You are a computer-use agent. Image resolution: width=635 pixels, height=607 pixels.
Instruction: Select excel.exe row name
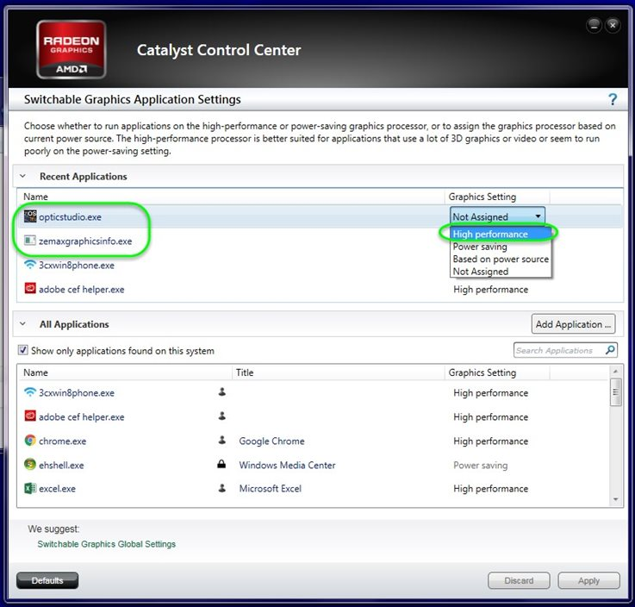(x=57, y=488)
